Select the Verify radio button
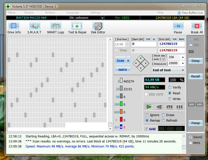This screenshot has width=208, height=160. [x=170, y=87]
